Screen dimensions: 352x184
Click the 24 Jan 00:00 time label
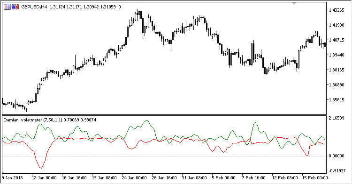(x=134, y=178)
